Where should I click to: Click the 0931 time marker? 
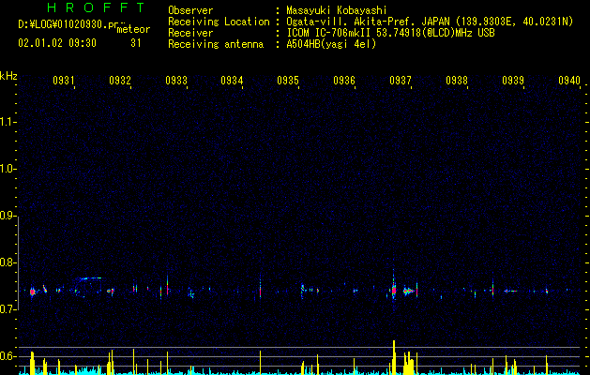pyautogui.click(x=63, y=81)
